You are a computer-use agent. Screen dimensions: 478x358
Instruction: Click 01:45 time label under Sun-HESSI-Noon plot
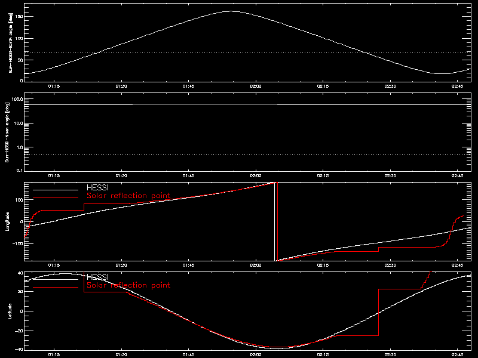point(188,175)
